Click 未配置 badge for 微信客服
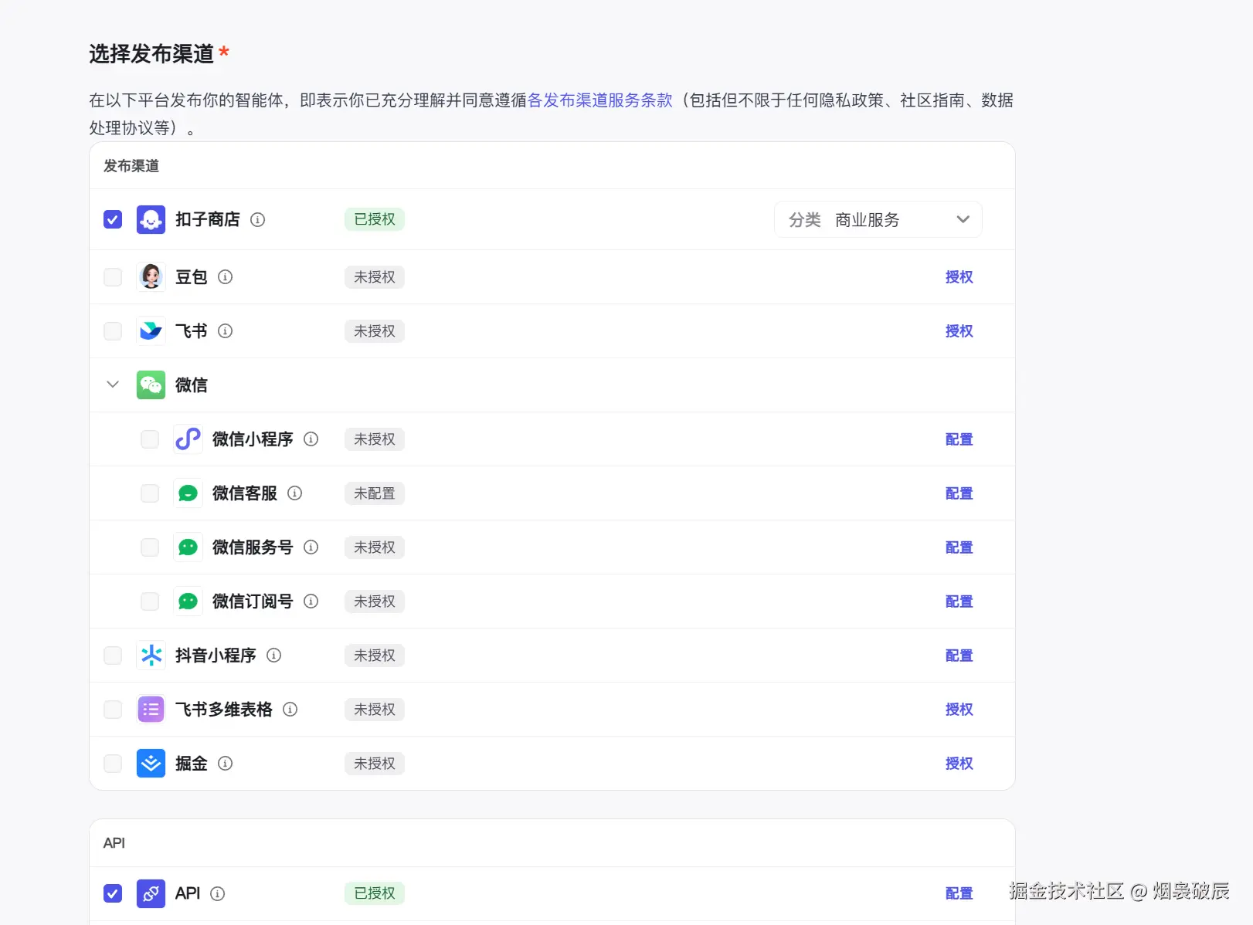The image size is (1253, 925). pos(375,493)
